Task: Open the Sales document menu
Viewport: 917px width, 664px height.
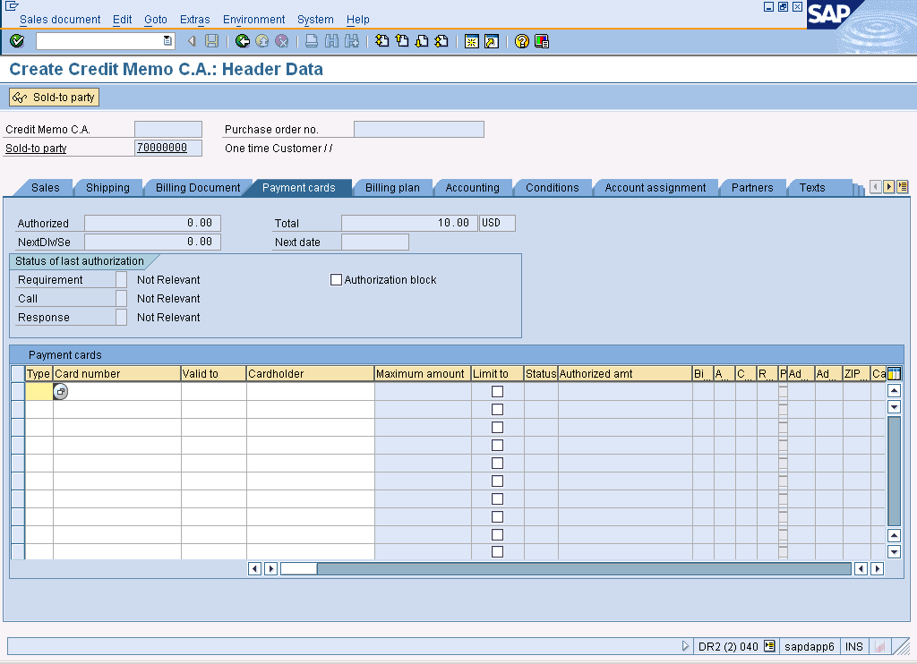Action: (60, 20)
